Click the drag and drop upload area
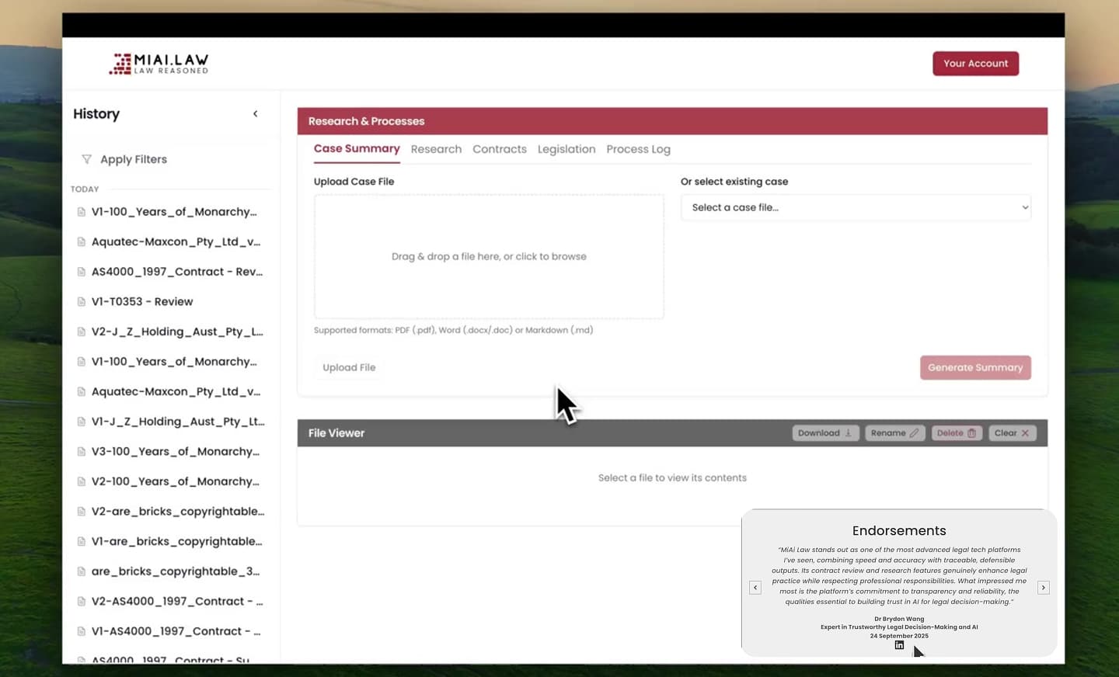The image size is (1119, 677). click(489, 256)
